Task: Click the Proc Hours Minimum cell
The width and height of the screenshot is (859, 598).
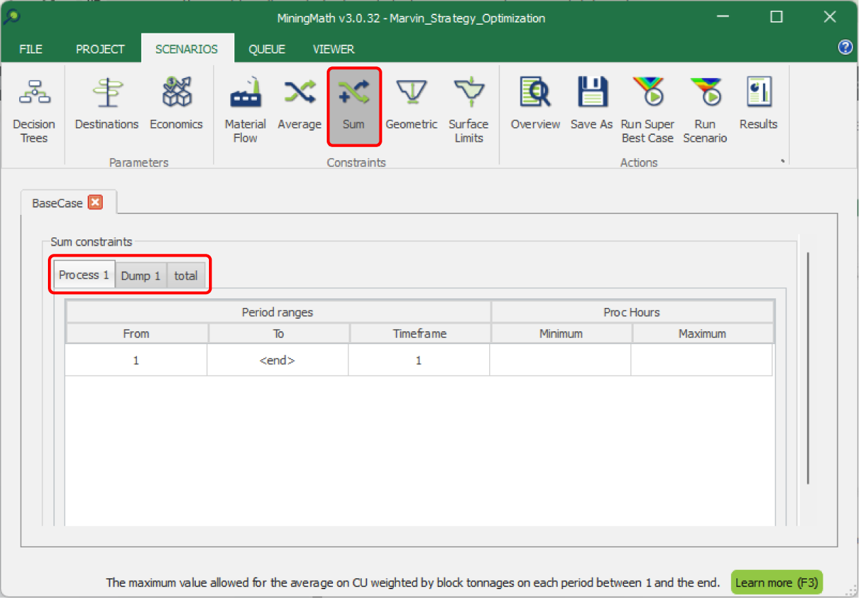Action: (560, 360)
